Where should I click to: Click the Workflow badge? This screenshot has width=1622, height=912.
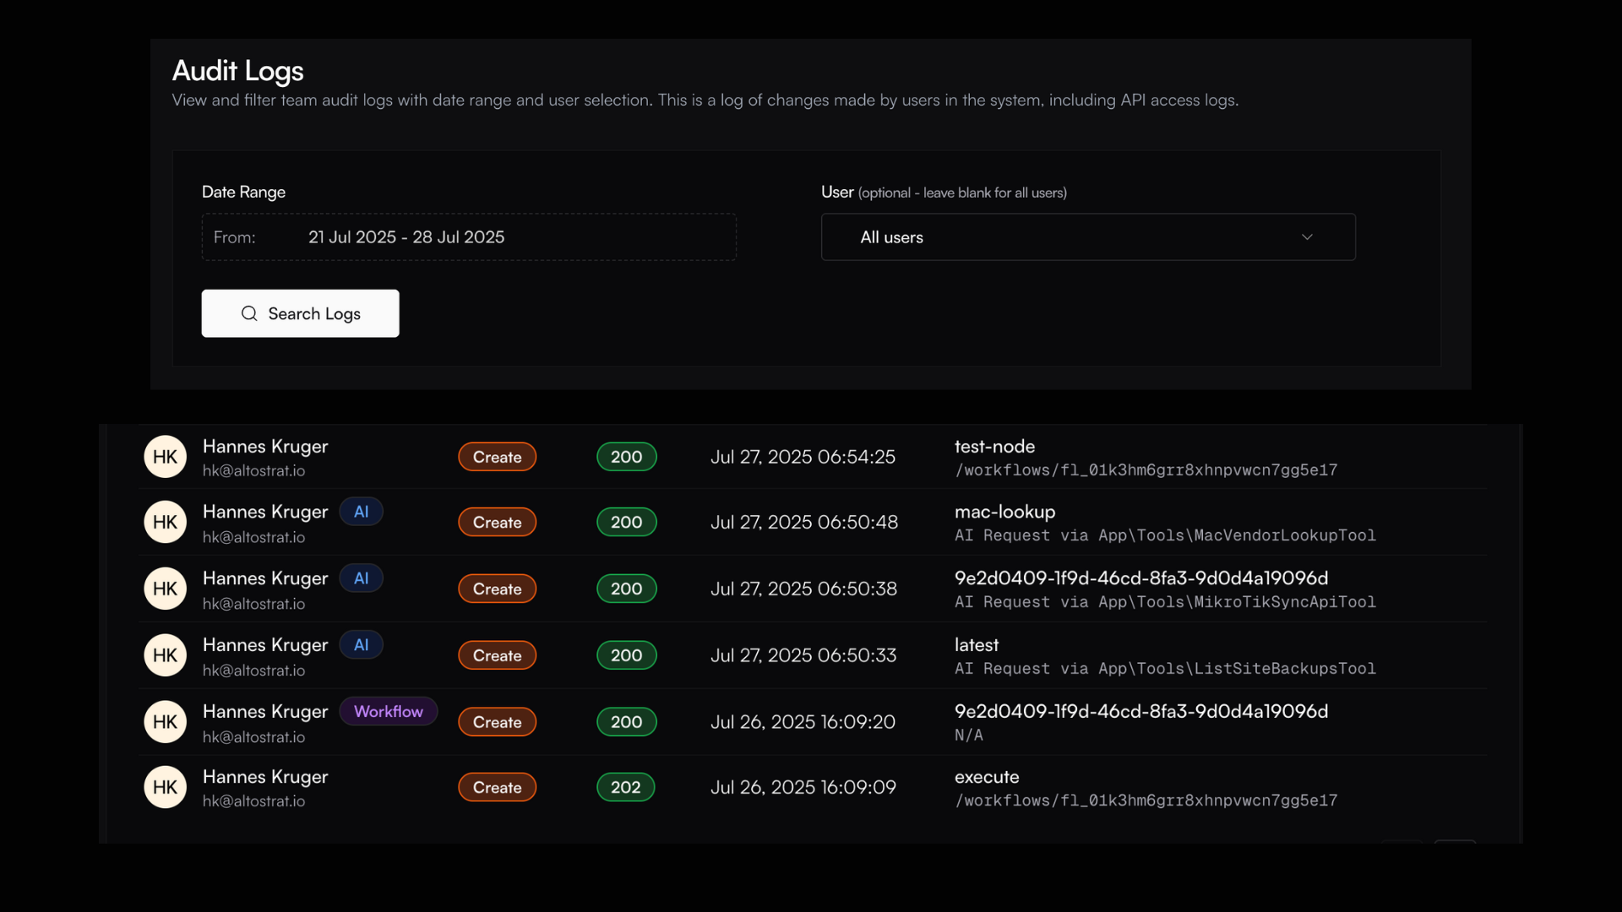click(x=389, y=712)
